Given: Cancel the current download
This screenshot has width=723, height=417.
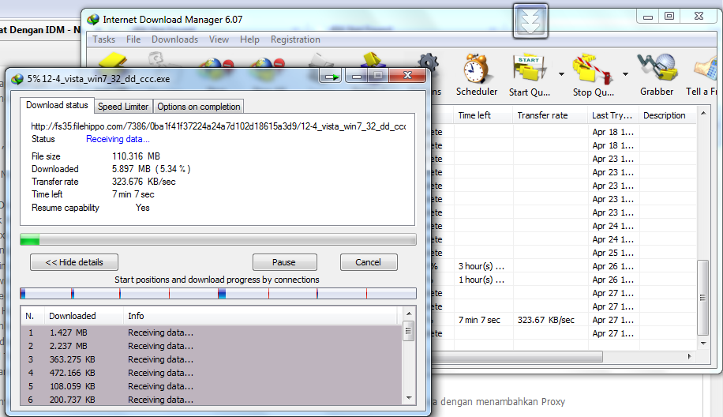Looking at the screenshot, I should 369,262.
